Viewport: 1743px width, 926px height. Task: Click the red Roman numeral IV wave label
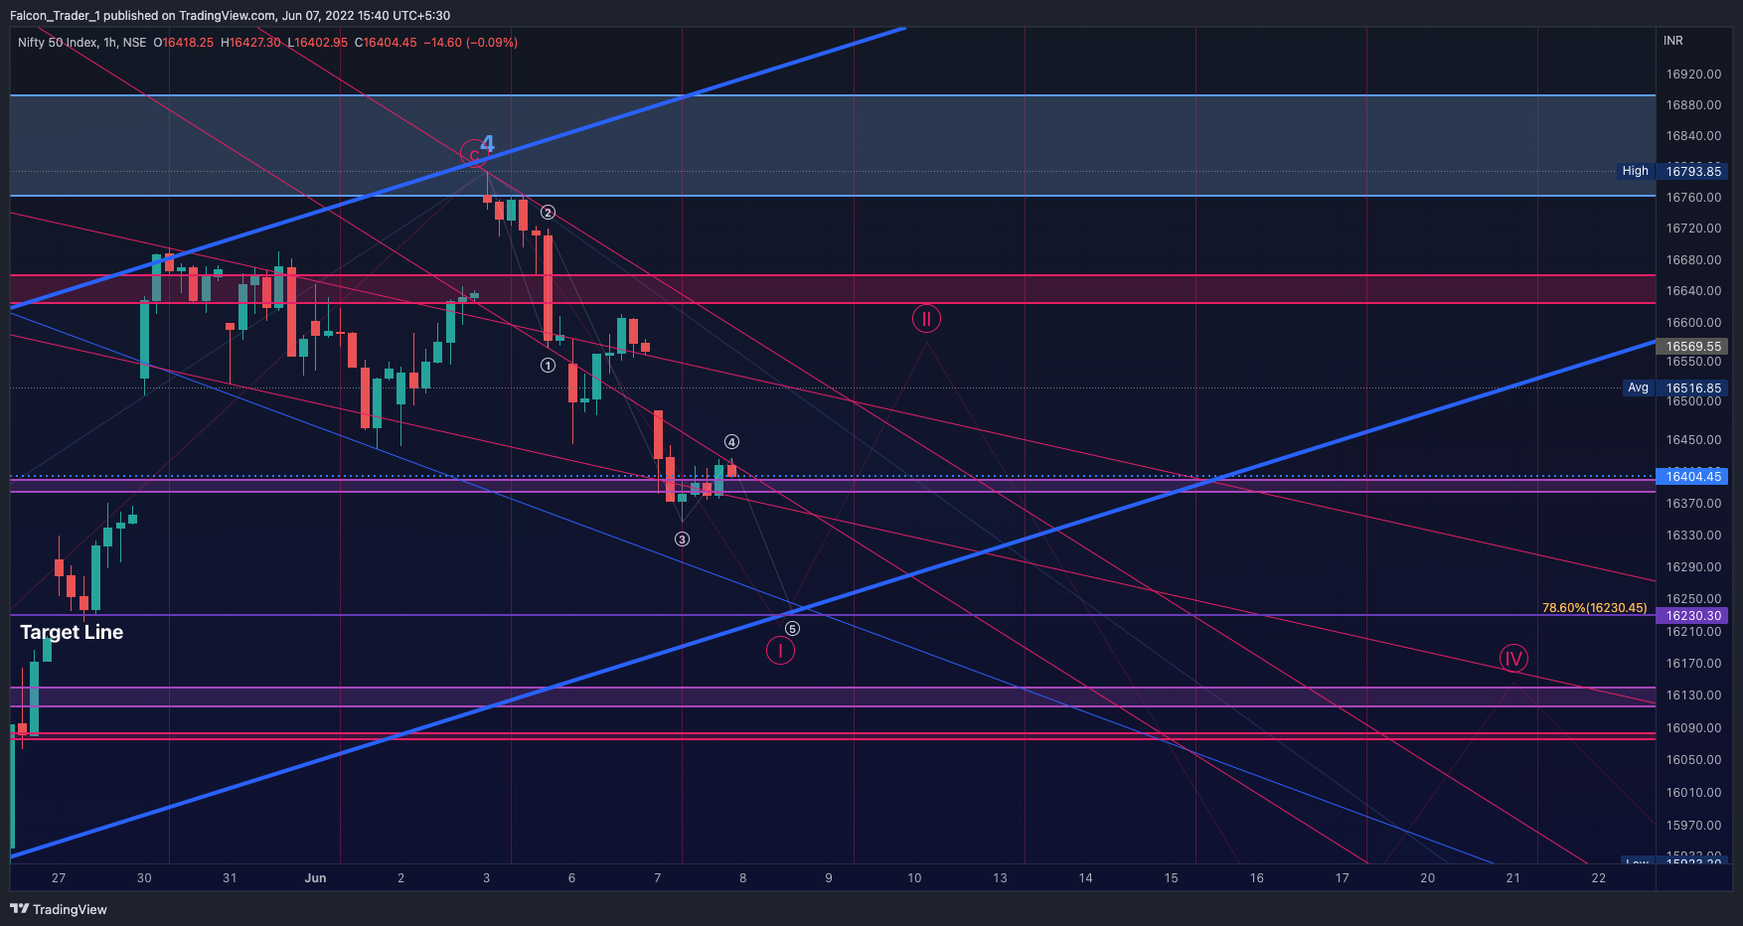(1513, 659)
